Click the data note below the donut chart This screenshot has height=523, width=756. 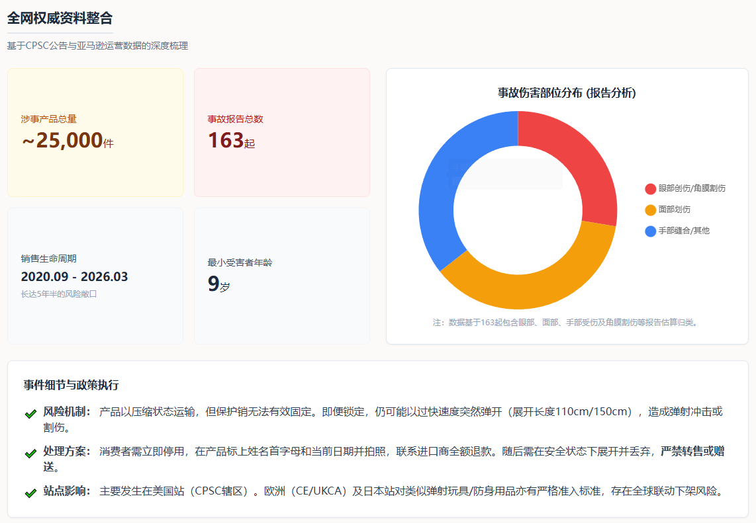pyautogui.click(x=567, y=323)
